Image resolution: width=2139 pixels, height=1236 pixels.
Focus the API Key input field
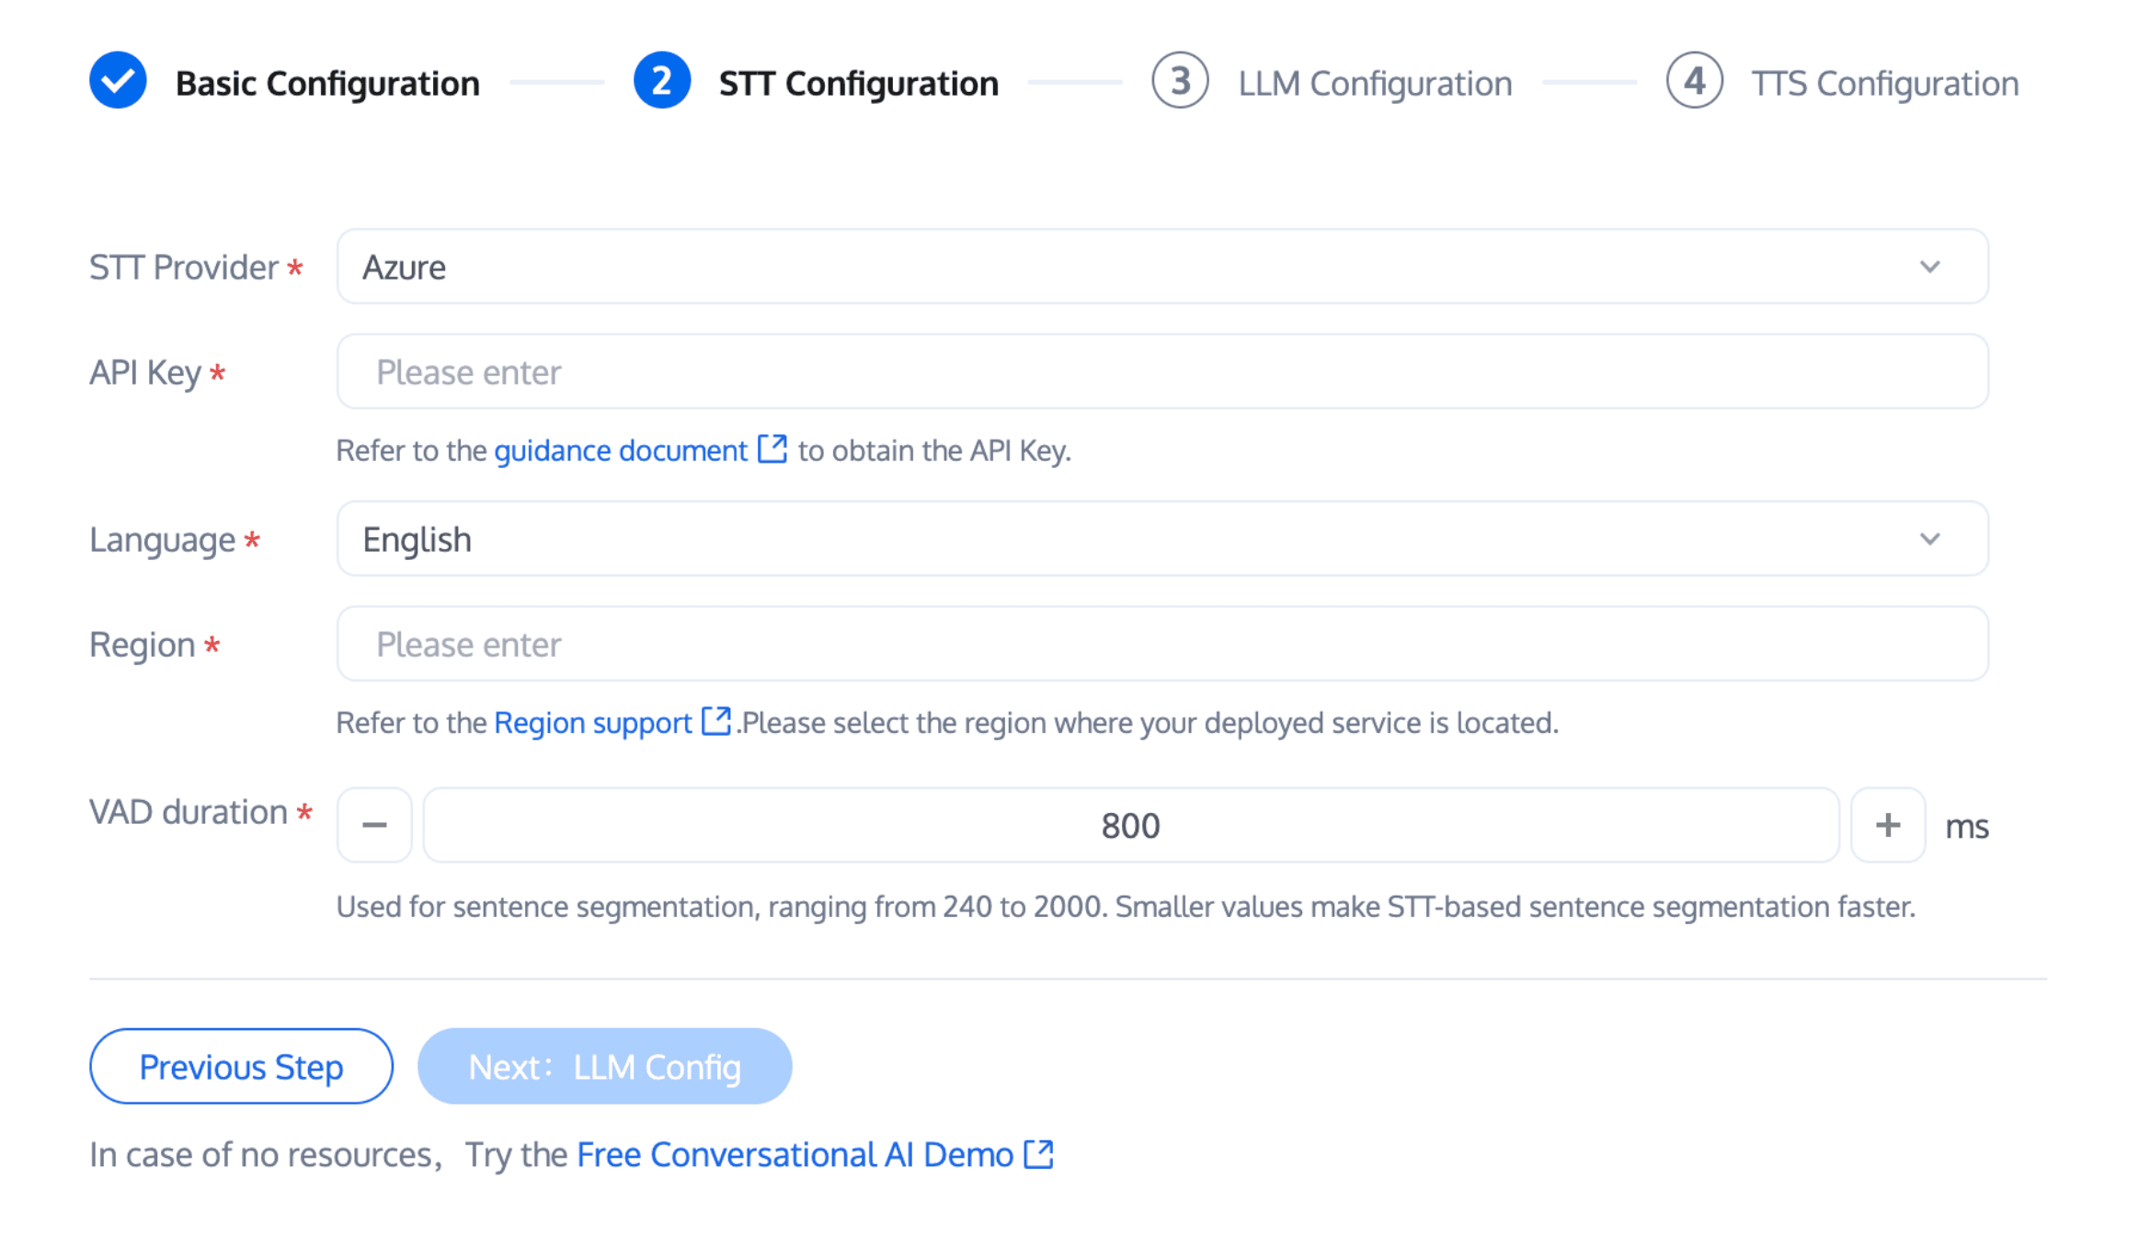(x=1162, y=372)
